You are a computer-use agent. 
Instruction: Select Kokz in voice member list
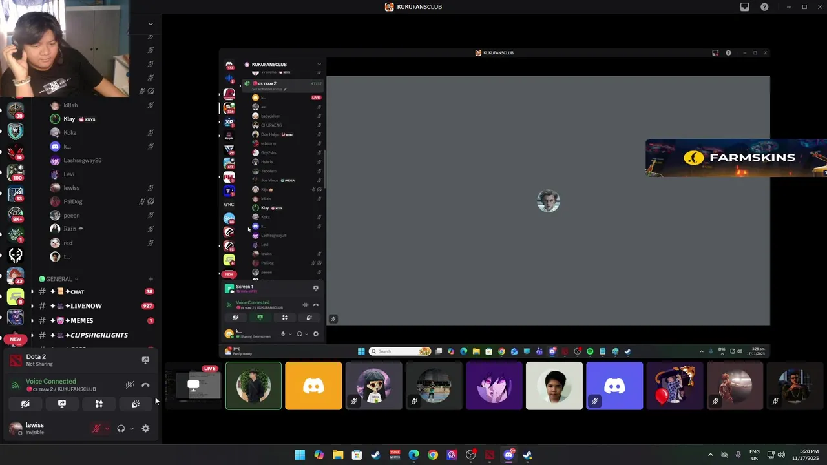[x=101, y=132]
